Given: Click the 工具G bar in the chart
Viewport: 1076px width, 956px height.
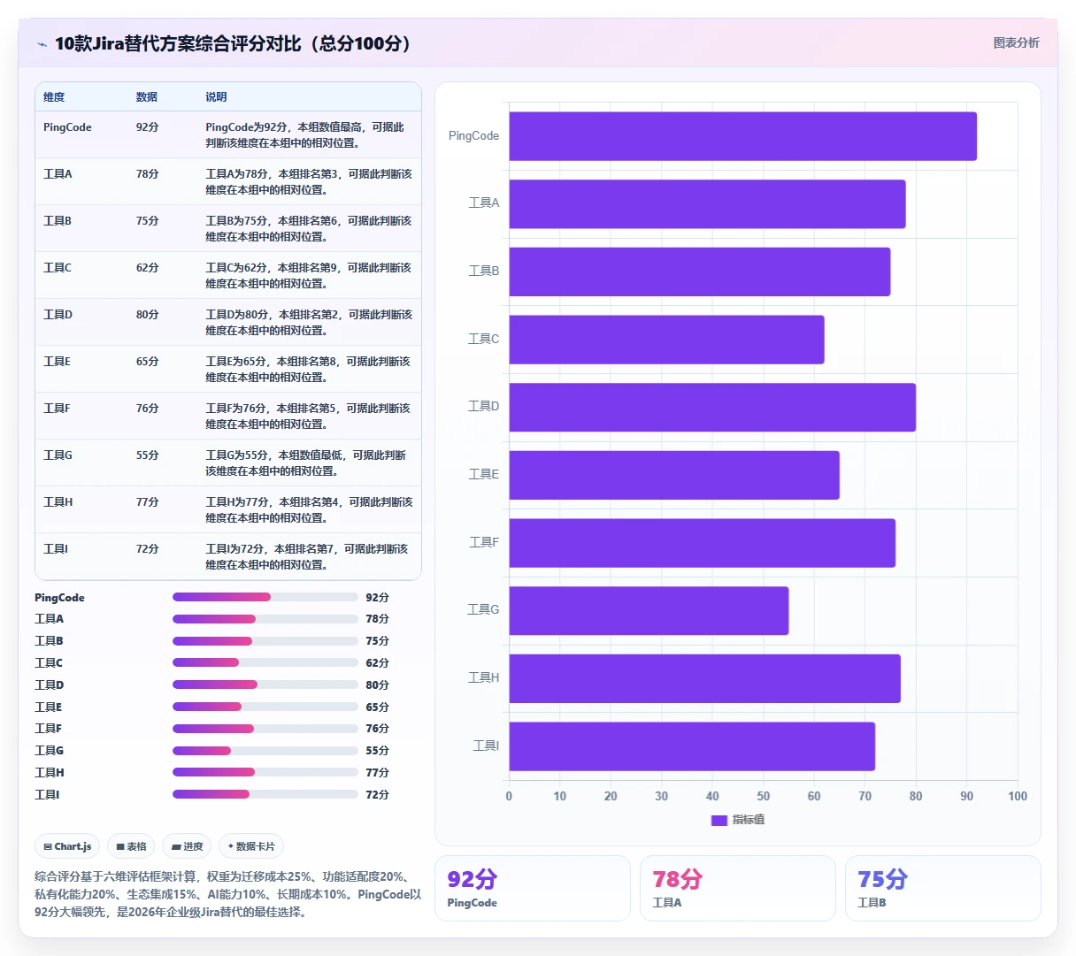Looking at the screenshot, I should point(649,611).
